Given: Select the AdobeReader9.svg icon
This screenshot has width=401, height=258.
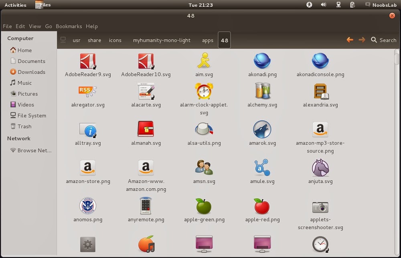Looking at the screenshot, I should click(x=88, y=61).
